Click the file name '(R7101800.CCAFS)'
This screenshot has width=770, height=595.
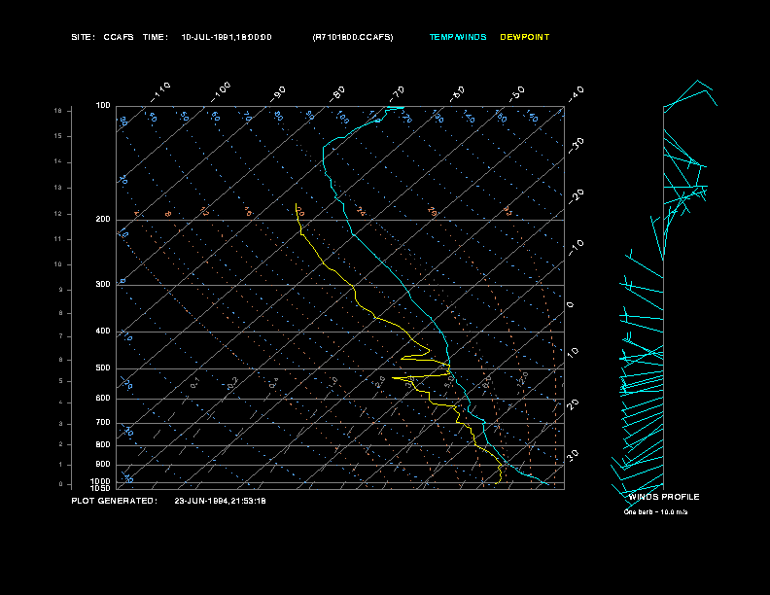[x=353, y=37]
